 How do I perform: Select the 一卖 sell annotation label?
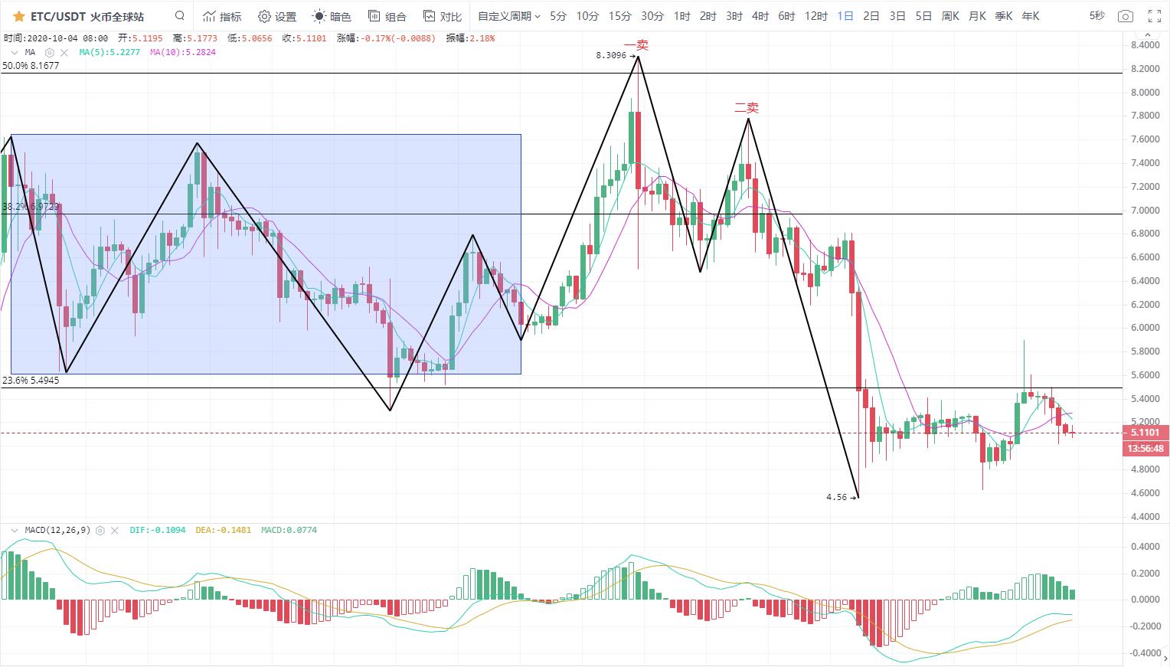point(636,45)
